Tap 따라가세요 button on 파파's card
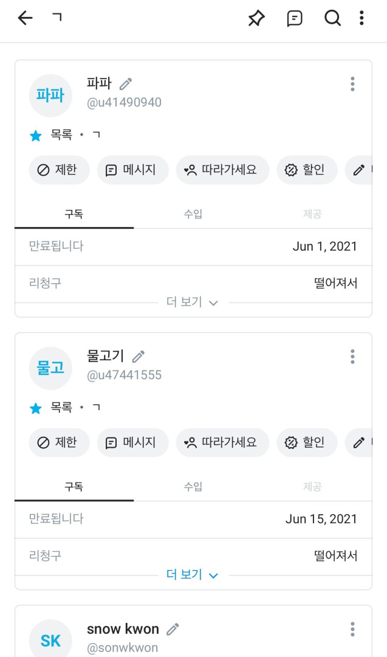 (222, 170)
